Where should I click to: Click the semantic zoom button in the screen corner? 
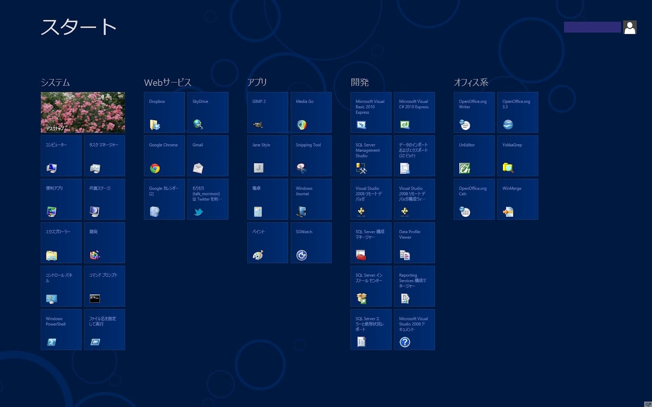(648, 404)
